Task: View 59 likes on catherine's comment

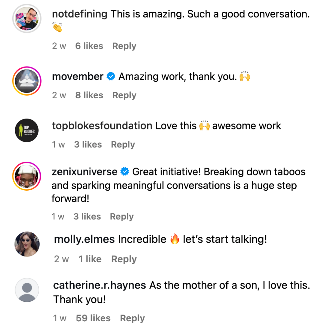Action: pos(93,318)
